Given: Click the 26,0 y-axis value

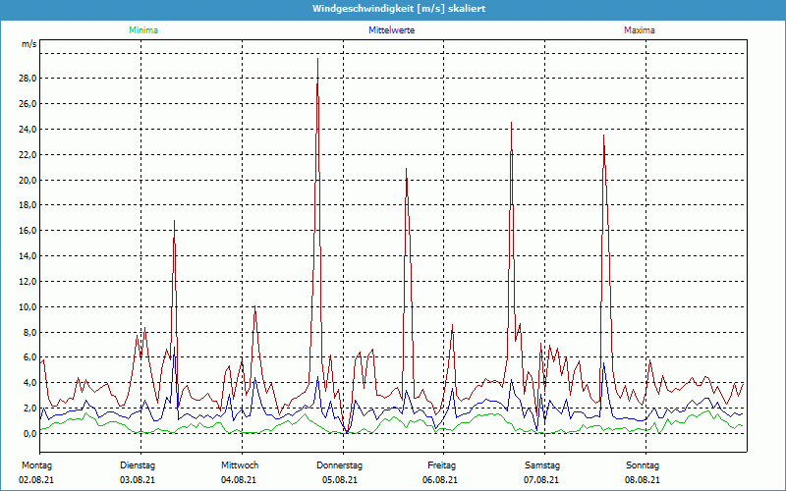Looking at the screenshot, I should pyautogui.click(x=29, y=104).
